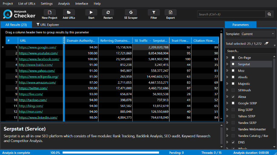Click the parameters Search field
The height and width of the screenshot is (155, 277).
249,51
